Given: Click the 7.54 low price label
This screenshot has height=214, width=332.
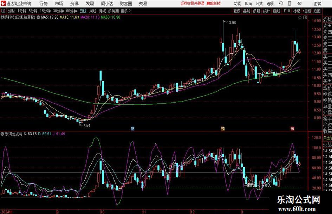Looking at the screenshot, I should [86, 125].
